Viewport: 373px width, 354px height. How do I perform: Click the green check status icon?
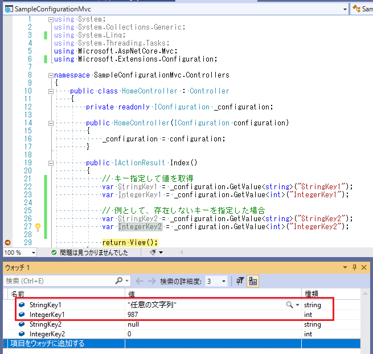pyautogui.click(x=54, y=253)
